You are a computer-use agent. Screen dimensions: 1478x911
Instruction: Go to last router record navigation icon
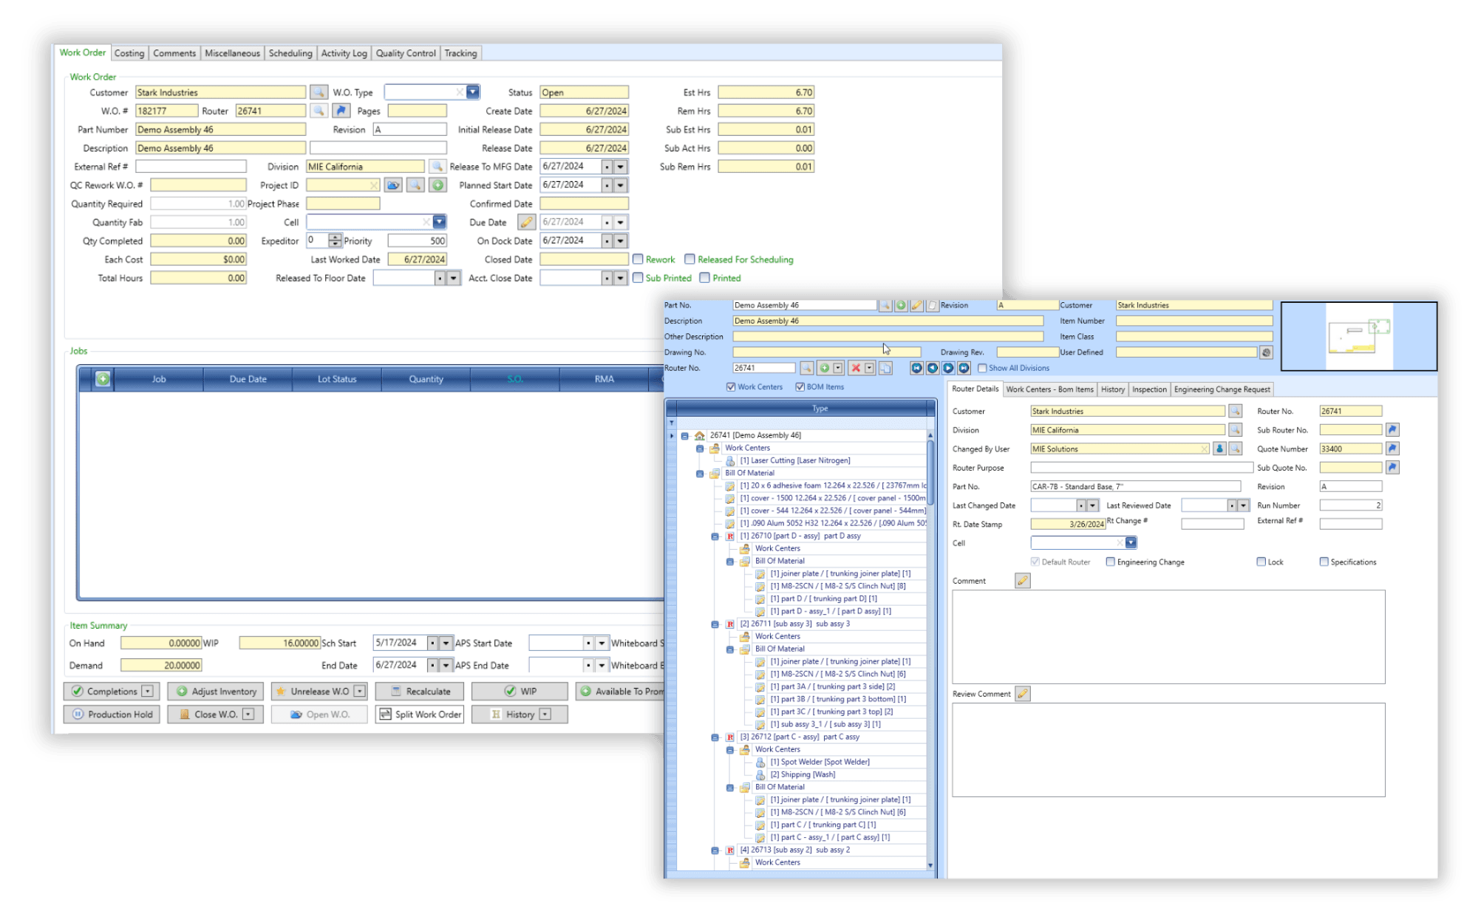(x=964, y=368)
